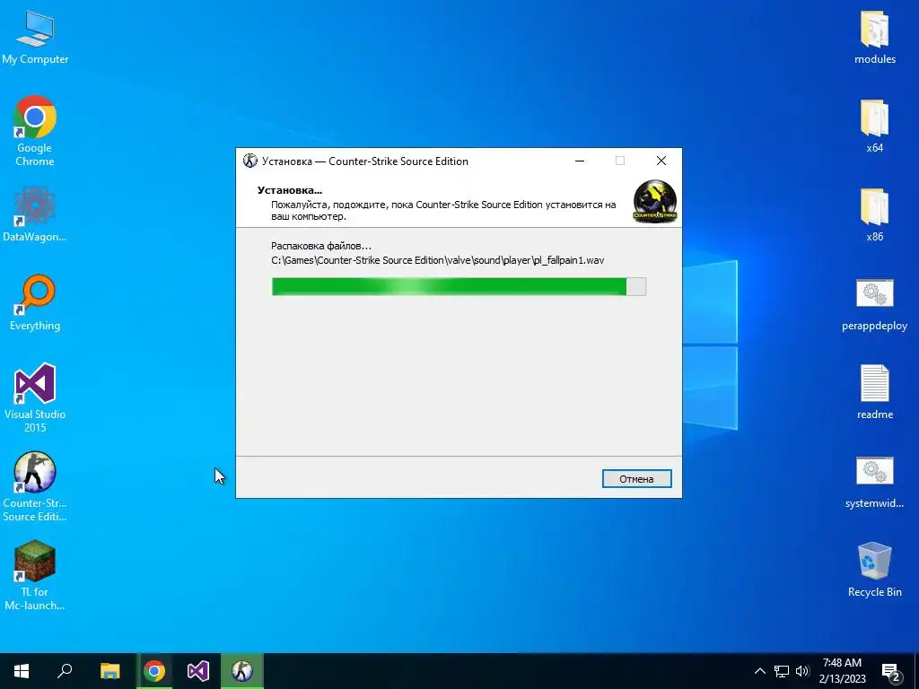
Task: Select the readme text file
Action: pos(874,393)
